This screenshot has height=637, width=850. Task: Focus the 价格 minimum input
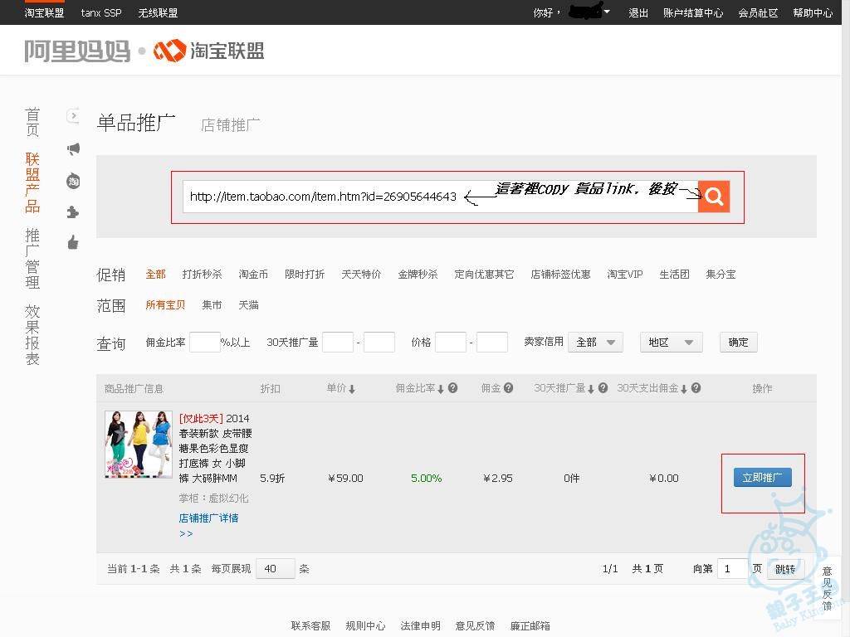[451, 343]
